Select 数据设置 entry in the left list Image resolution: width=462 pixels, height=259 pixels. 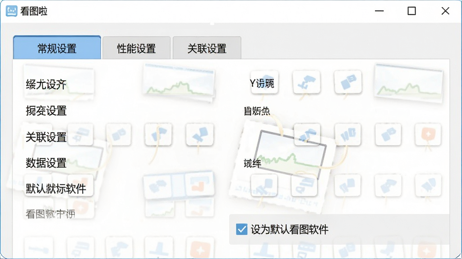click(x=46, y=163)
